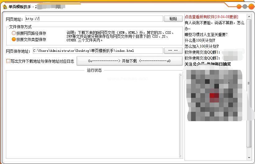Click the right panel vertical scrollbar thumb

tap(249, 83)
